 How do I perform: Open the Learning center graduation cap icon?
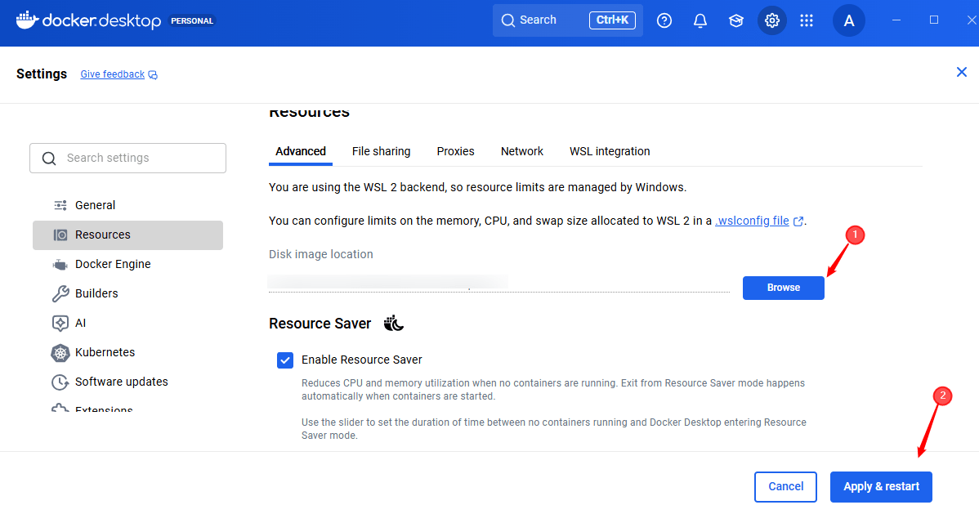click(736, 20)
